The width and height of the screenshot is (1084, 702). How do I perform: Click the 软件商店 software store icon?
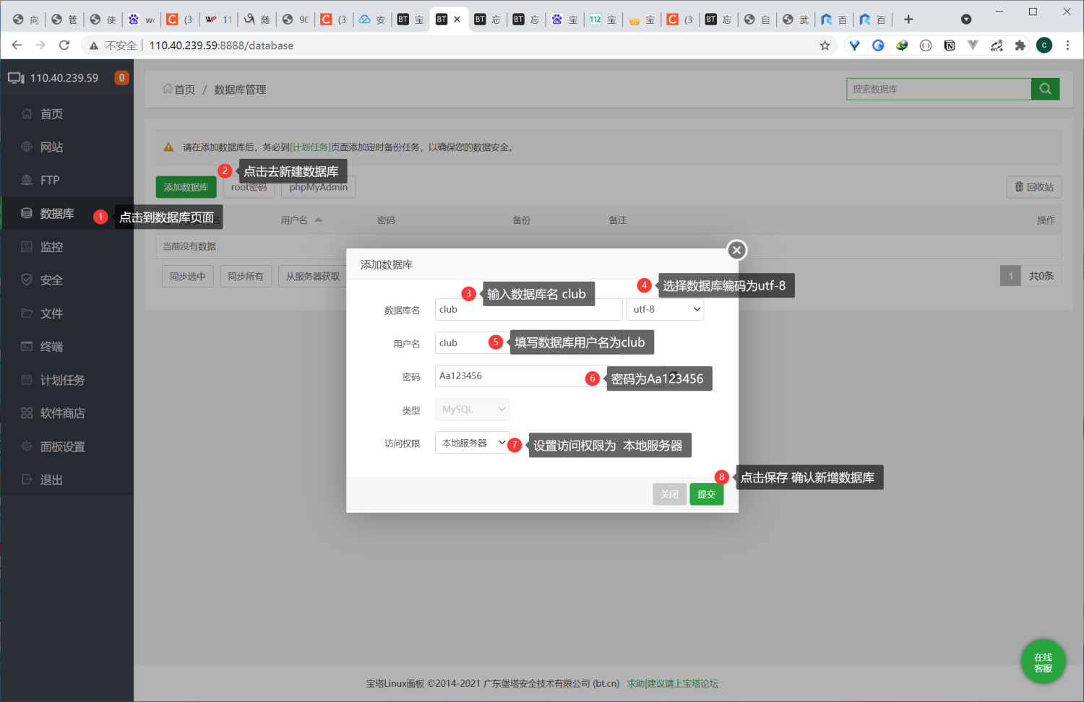tap(27, 413)
